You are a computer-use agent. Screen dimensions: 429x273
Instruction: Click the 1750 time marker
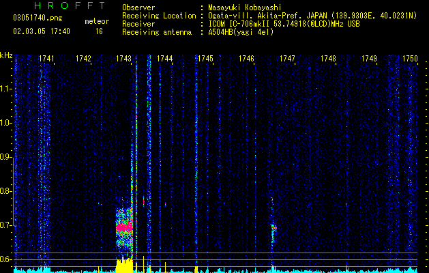point(410,59)
